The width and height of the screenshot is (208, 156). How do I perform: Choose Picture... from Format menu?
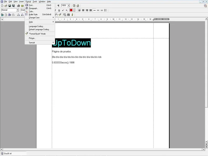pyautogui.click(x=40, y=38)
